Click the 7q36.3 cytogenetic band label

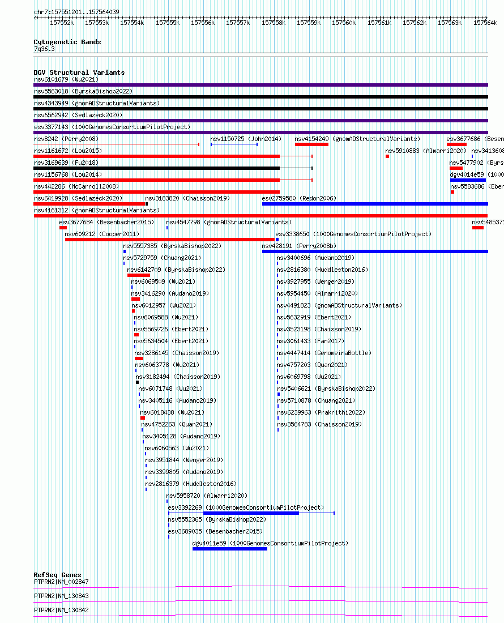point(45,50)
